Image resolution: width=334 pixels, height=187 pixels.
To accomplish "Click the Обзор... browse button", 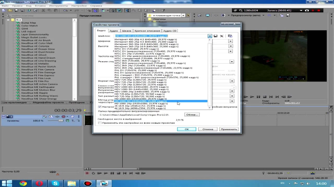I will (x=192, y=115).
